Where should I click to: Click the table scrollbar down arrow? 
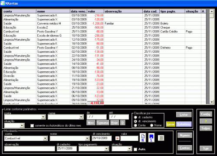click(x=212, y=102)
